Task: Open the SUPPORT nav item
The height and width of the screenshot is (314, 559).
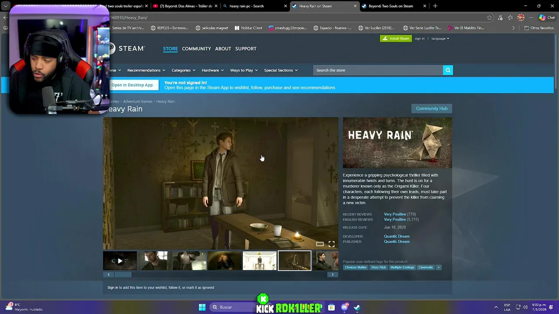Action: (x=246, y=48)
